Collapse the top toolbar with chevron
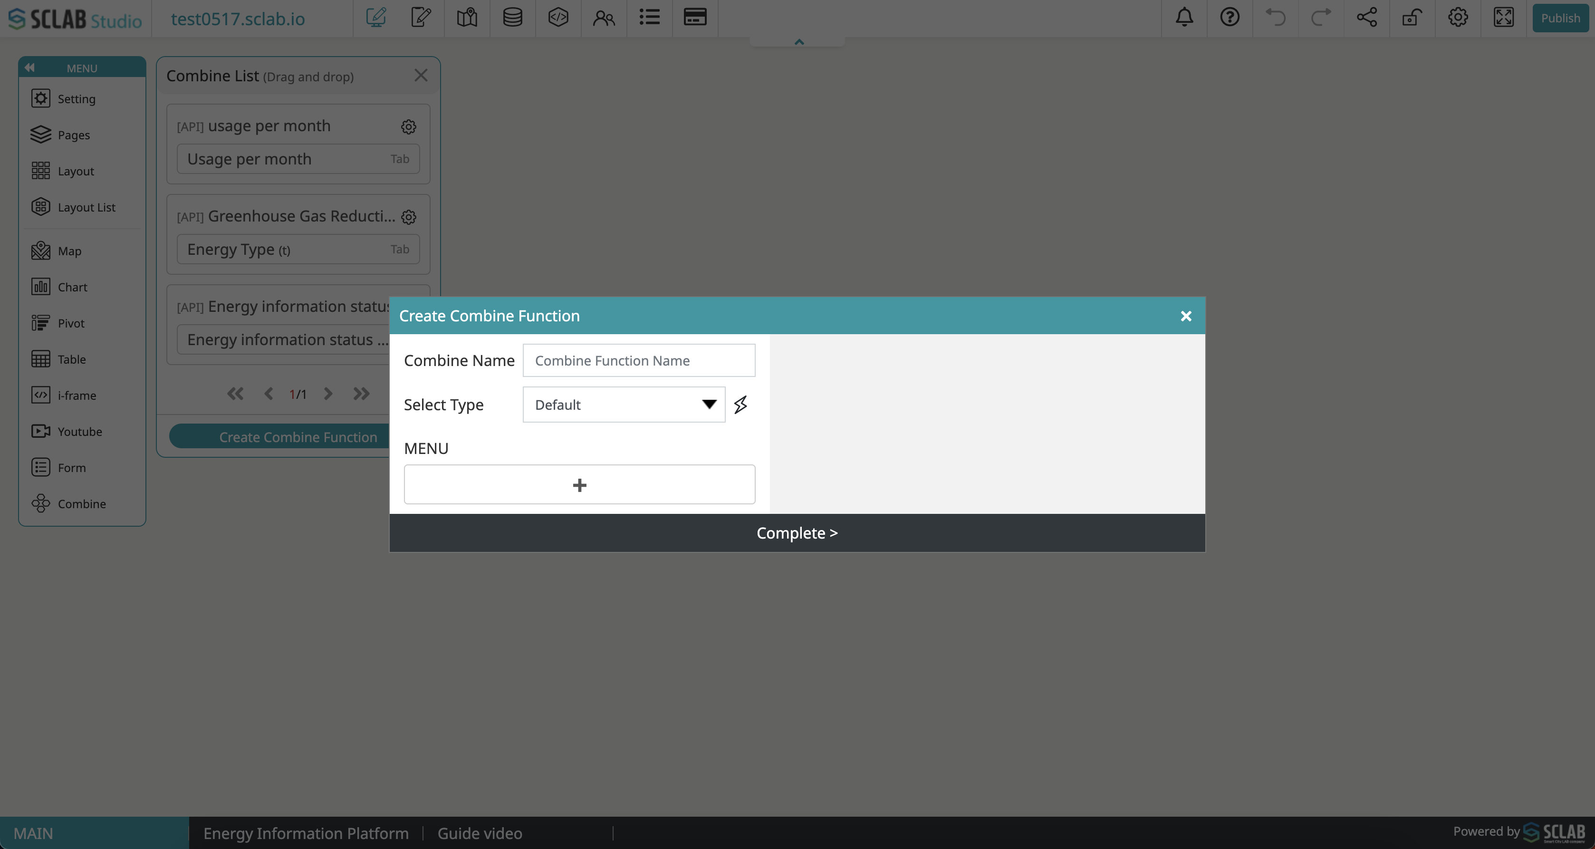 pyautogui.click(x=799, y=42)
